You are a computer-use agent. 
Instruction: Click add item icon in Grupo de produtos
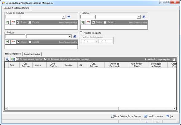click(8, 22)
